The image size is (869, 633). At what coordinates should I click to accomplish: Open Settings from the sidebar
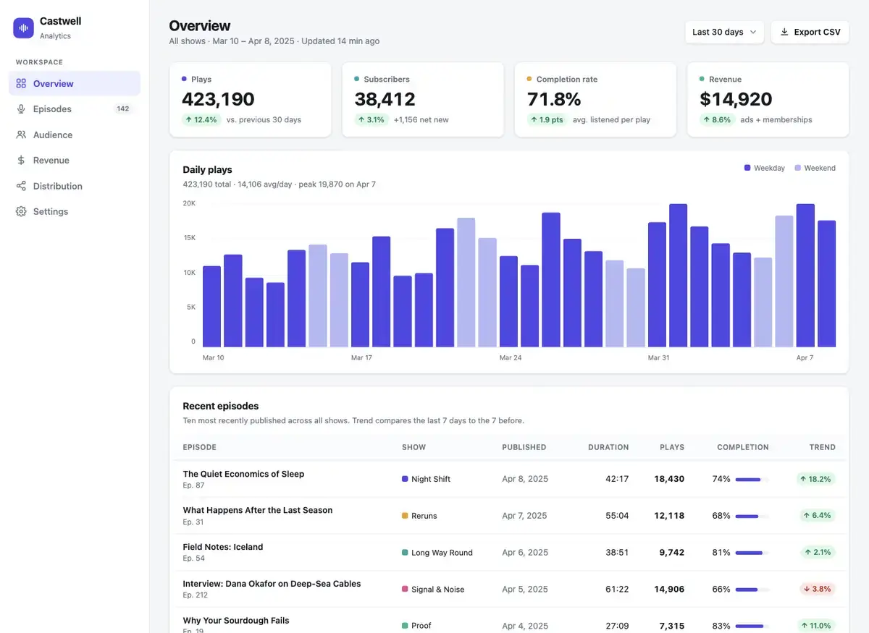coord(75,211)
